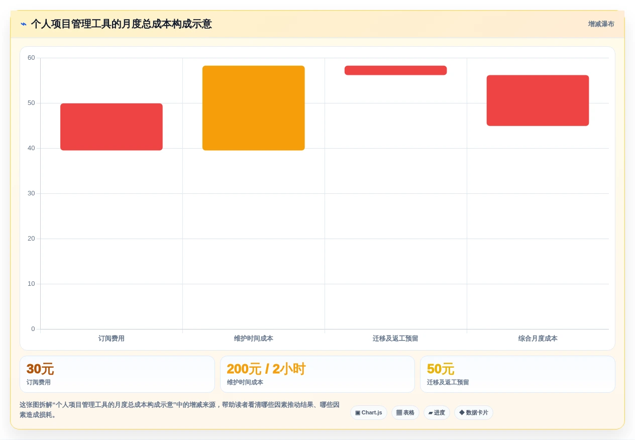Click the y-axis value 40
The width and height of the screenshot is (635, 440).
(x=31, y=148)
